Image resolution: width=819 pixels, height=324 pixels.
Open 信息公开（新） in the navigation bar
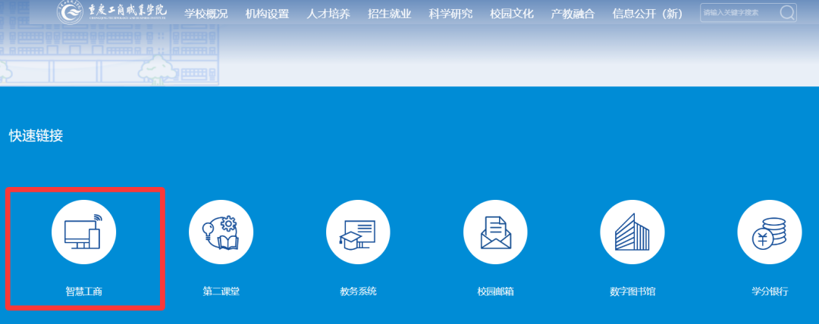pos(648,14)
